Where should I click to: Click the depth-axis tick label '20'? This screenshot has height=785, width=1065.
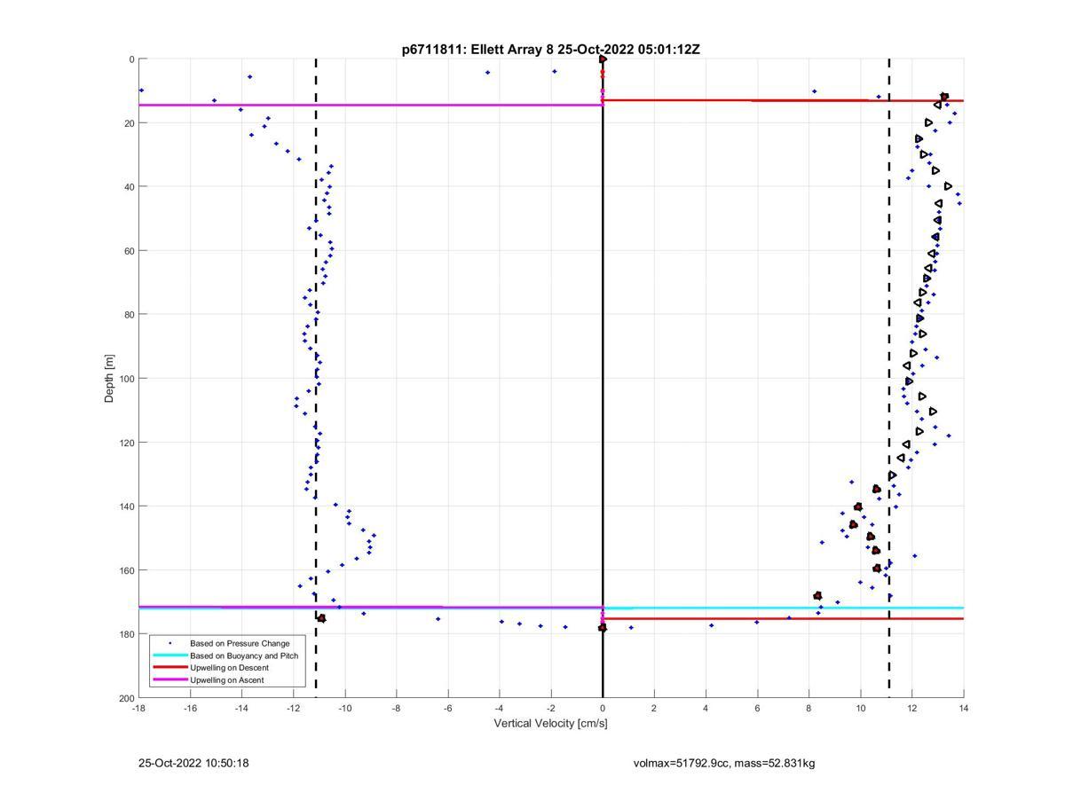[x=129, y=123]
